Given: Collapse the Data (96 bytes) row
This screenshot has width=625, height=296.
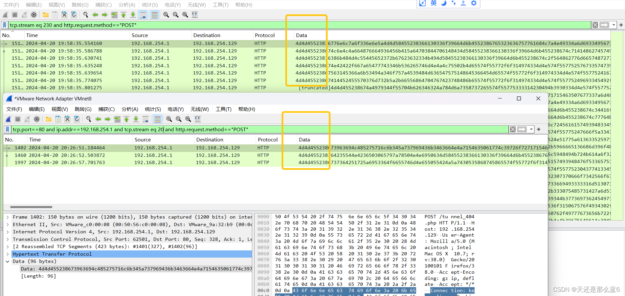Looking at the screenshot, I should [8, 261].
